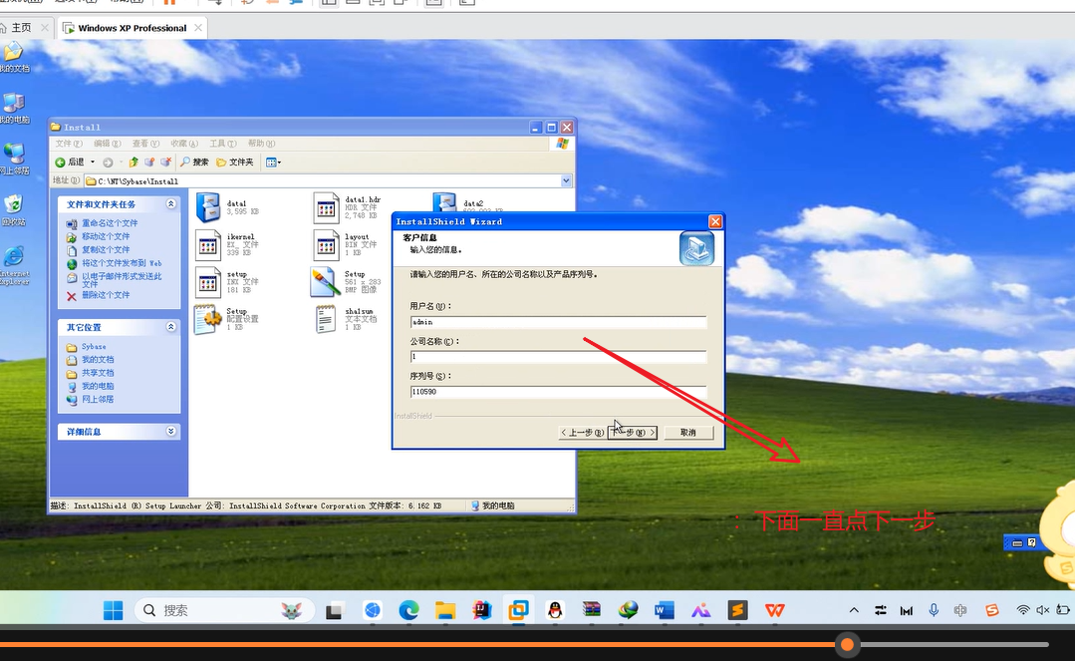Open the Windows Start button in taskbar

113,610
